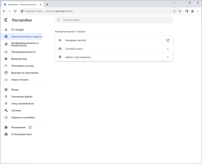Screen dimensions: 202x164
Task: Open the tab search dropdown chevron
Action: (174, 3)
